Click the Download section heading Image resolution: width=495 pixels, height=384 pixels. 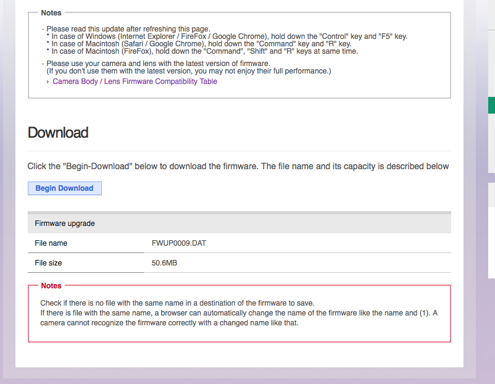pos(58,133)
